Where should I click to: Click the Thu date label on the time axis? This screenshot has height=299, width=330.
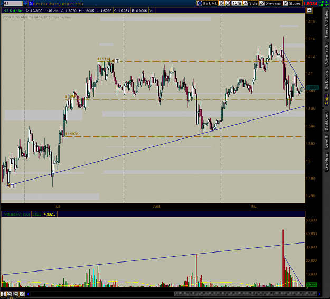pos(253,207)
